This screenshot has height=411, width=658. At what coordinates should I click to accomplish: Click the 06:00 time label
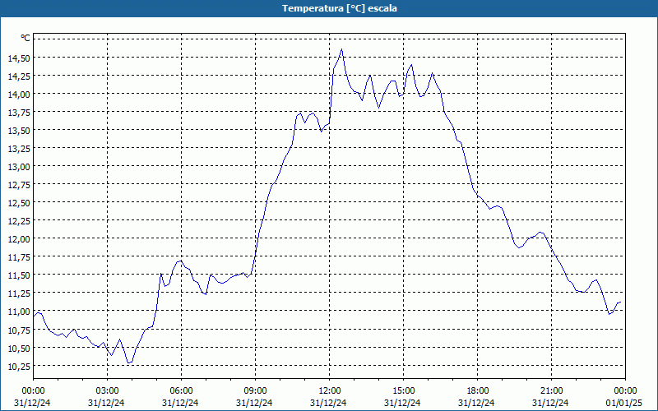(181, 391)
